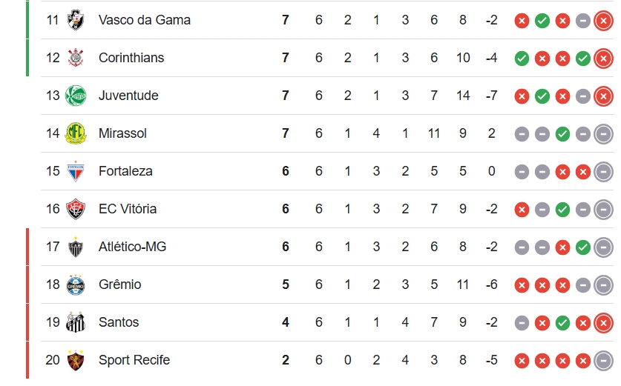
Task: Open the Corinthians team name link
Action: click(131, 58)
